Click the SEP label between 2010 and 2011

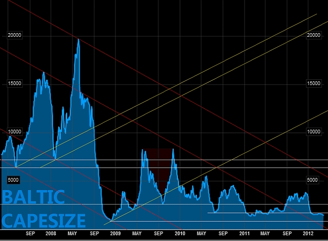point(223,234)
